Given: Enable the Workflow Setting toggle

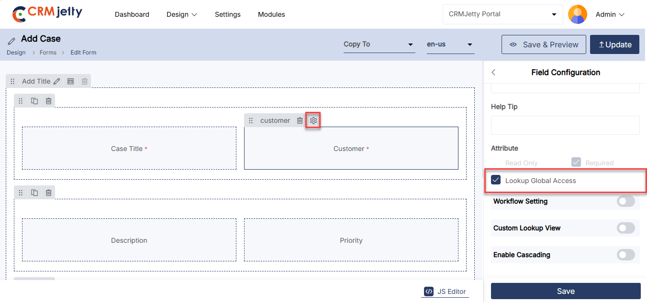Looking at the screenshot, I should tap(625, 201).
